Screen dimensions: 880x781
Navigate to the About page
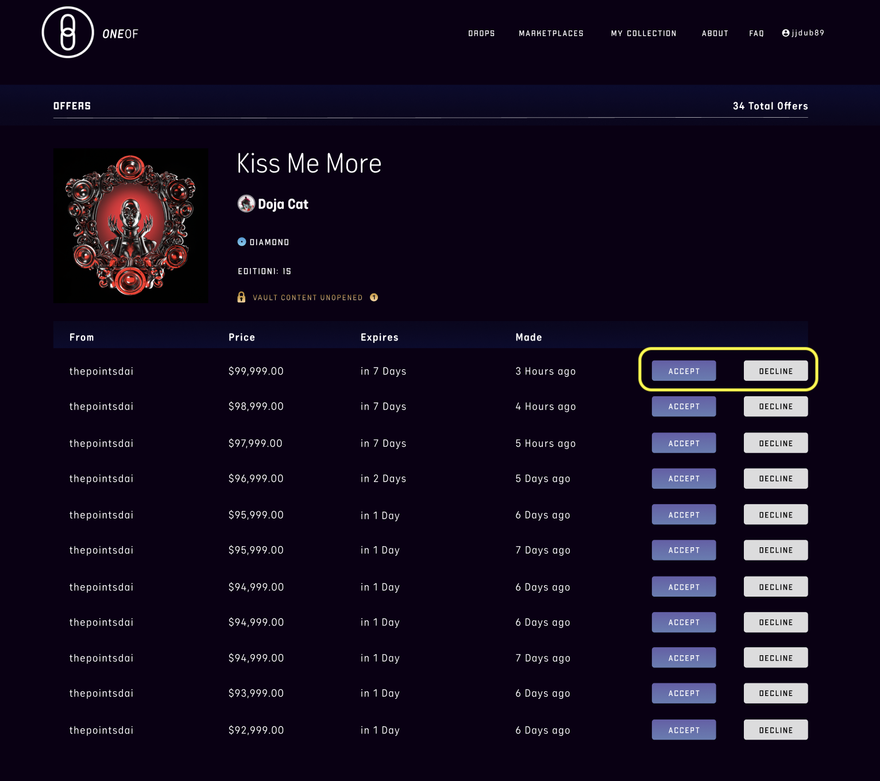pos(715,33)
